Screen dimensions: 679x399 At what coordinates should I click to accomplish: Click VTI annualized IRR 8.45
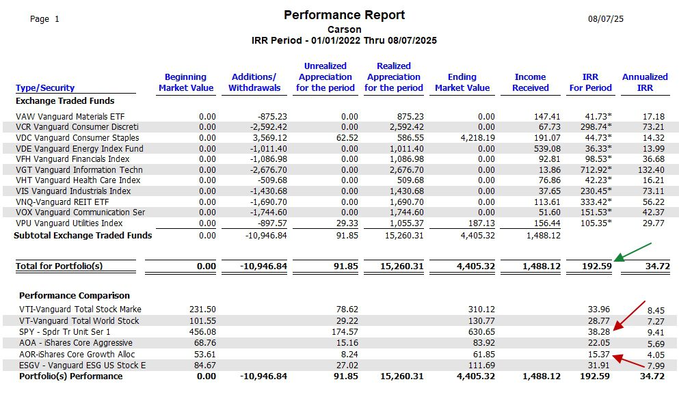click(656, 311)
